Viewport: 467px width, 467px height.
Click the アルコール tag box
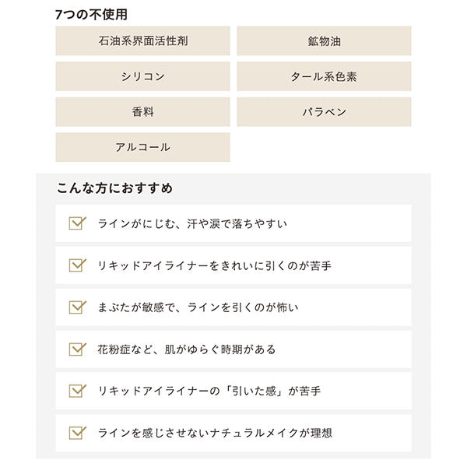[142, 147]
